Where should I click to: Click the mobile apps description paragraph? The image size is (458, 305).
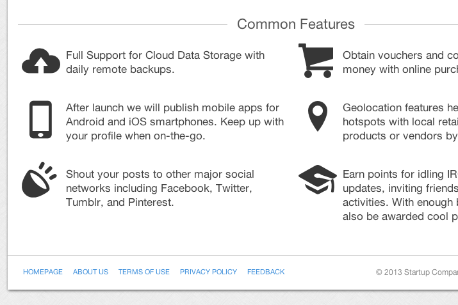click(175, 121)
